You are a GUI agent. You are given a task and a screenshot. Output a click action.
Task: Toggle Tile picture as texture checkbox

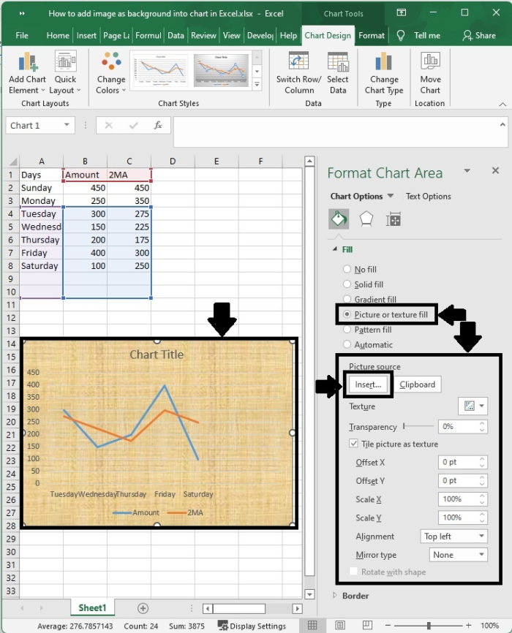click(353, 444)
